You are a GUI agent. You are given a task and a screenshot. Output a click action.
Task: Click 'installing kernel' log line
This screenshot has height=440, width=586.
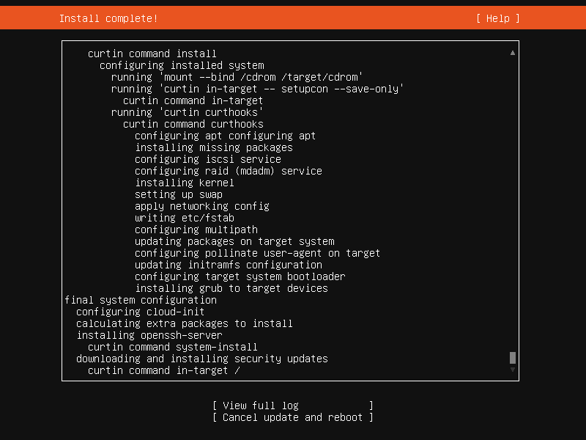tap(185, 183)
